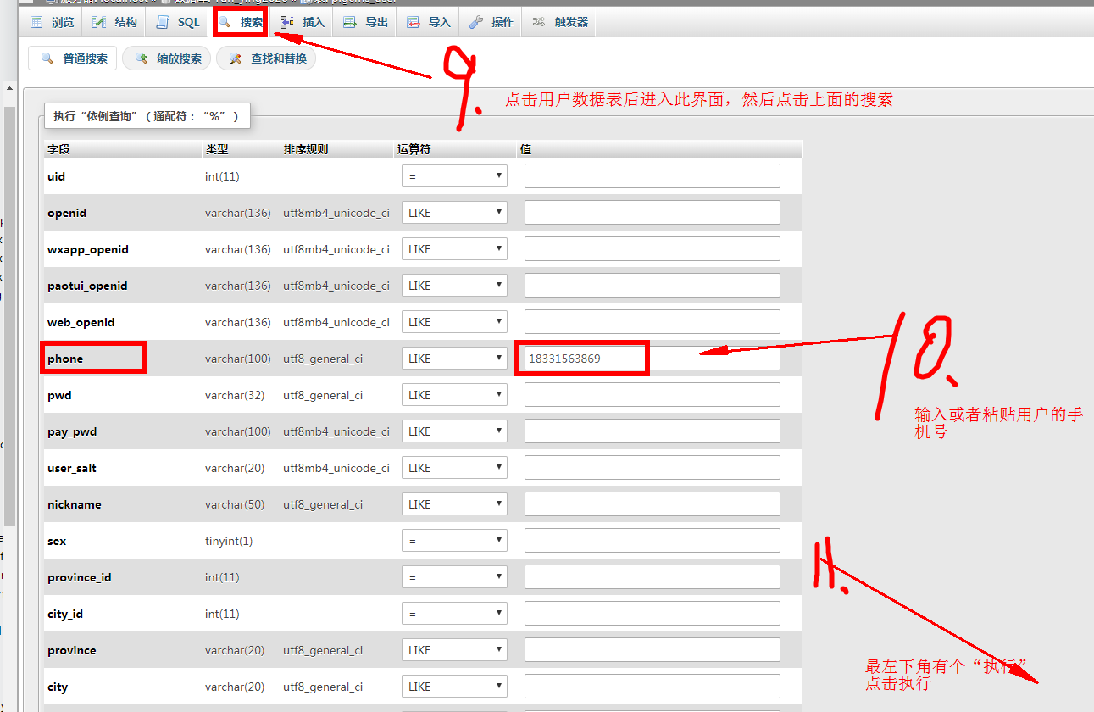This screenshot has height=712, width=1094.
Task: Click the city_id value input field
Action: click(x=653, y=614)
